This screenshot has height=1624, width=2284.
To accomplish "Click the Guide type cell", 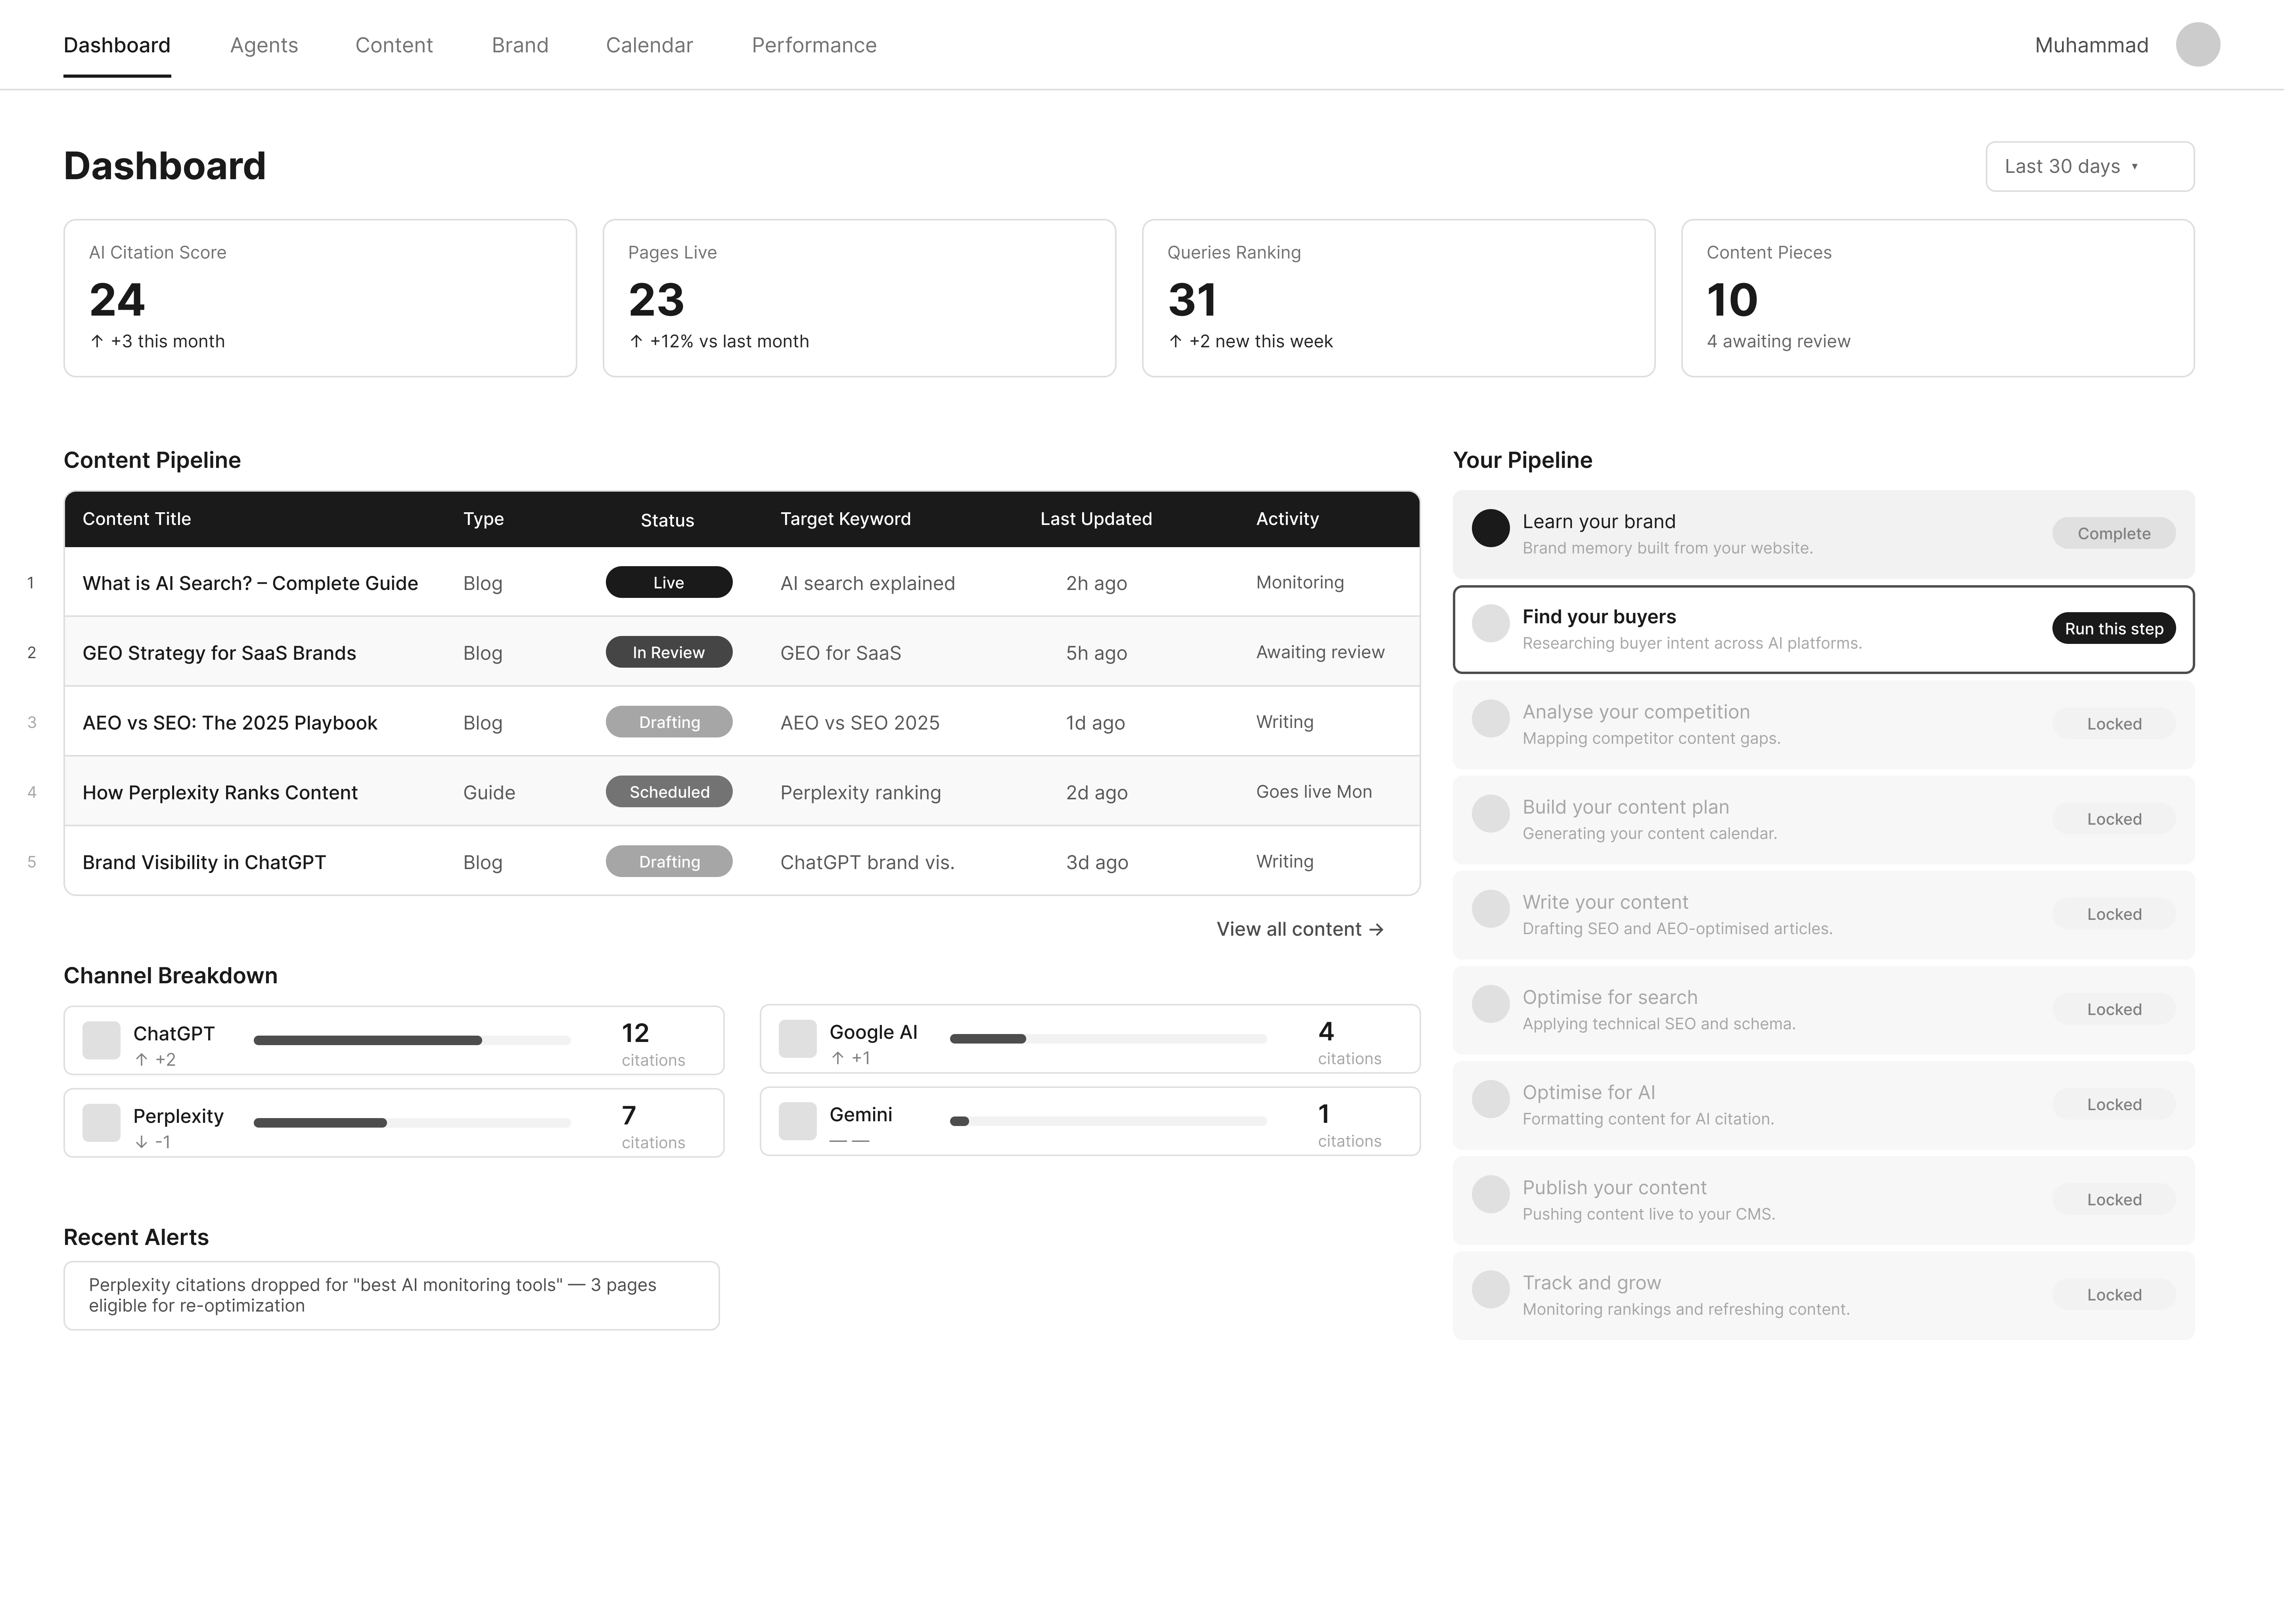I will (489, 792).
